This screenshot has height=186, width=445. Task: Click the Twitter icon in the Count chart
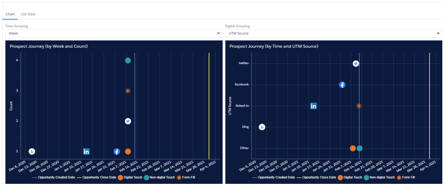128,121
